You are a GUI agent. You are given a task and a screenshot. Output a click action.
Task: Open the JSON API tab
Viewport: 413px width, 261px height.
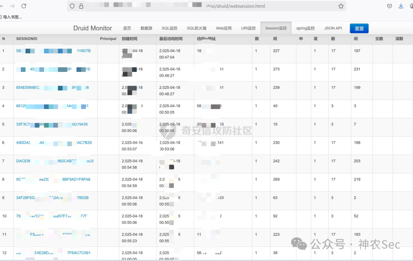click(333, 28)
